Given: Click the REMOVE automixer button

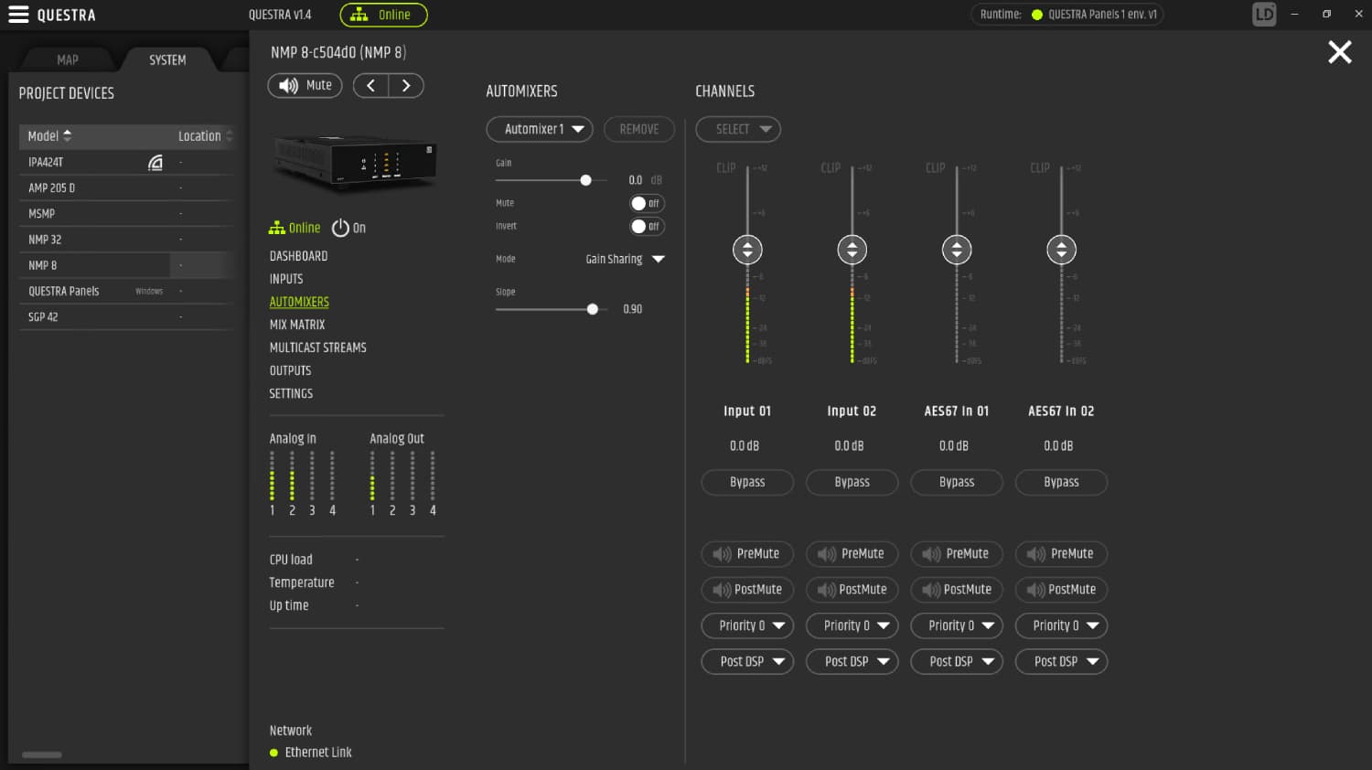Looking at the screenshot, I should tap(638, 129).
